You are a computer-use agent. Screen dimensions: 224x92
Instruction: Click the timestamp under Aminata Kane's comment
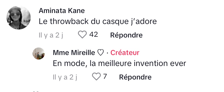coord(51,35)
